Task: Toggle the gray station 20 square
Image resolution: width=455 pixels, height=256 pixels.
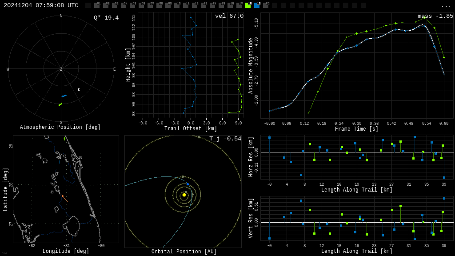Action: click(266, 5)
